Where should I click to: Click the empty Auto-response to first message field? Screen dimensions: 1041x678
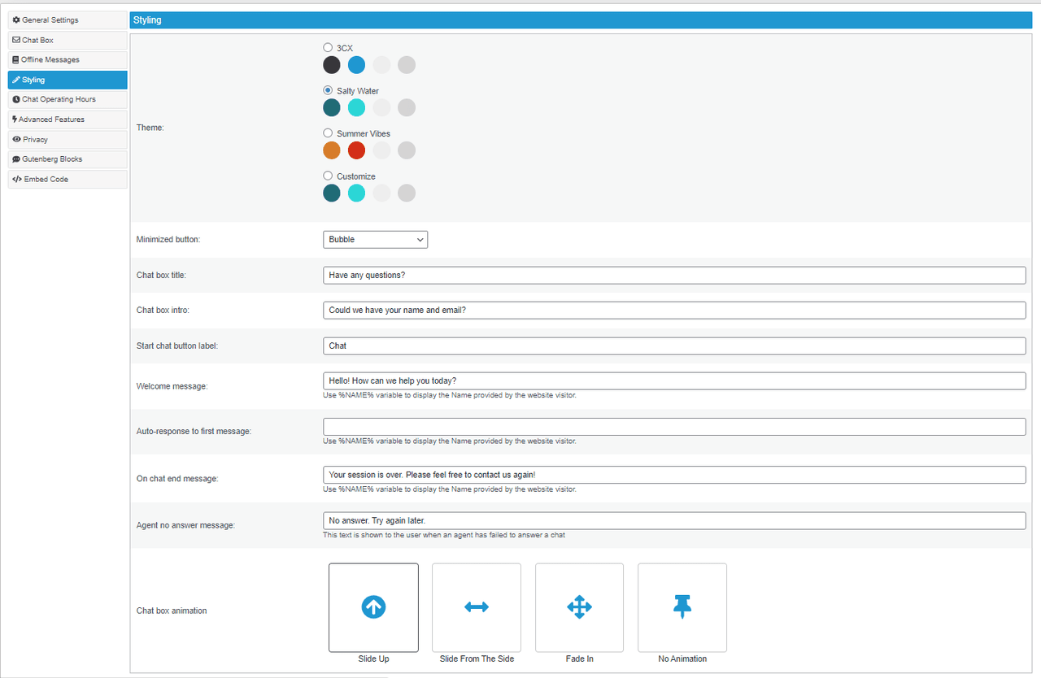point(674,427)
